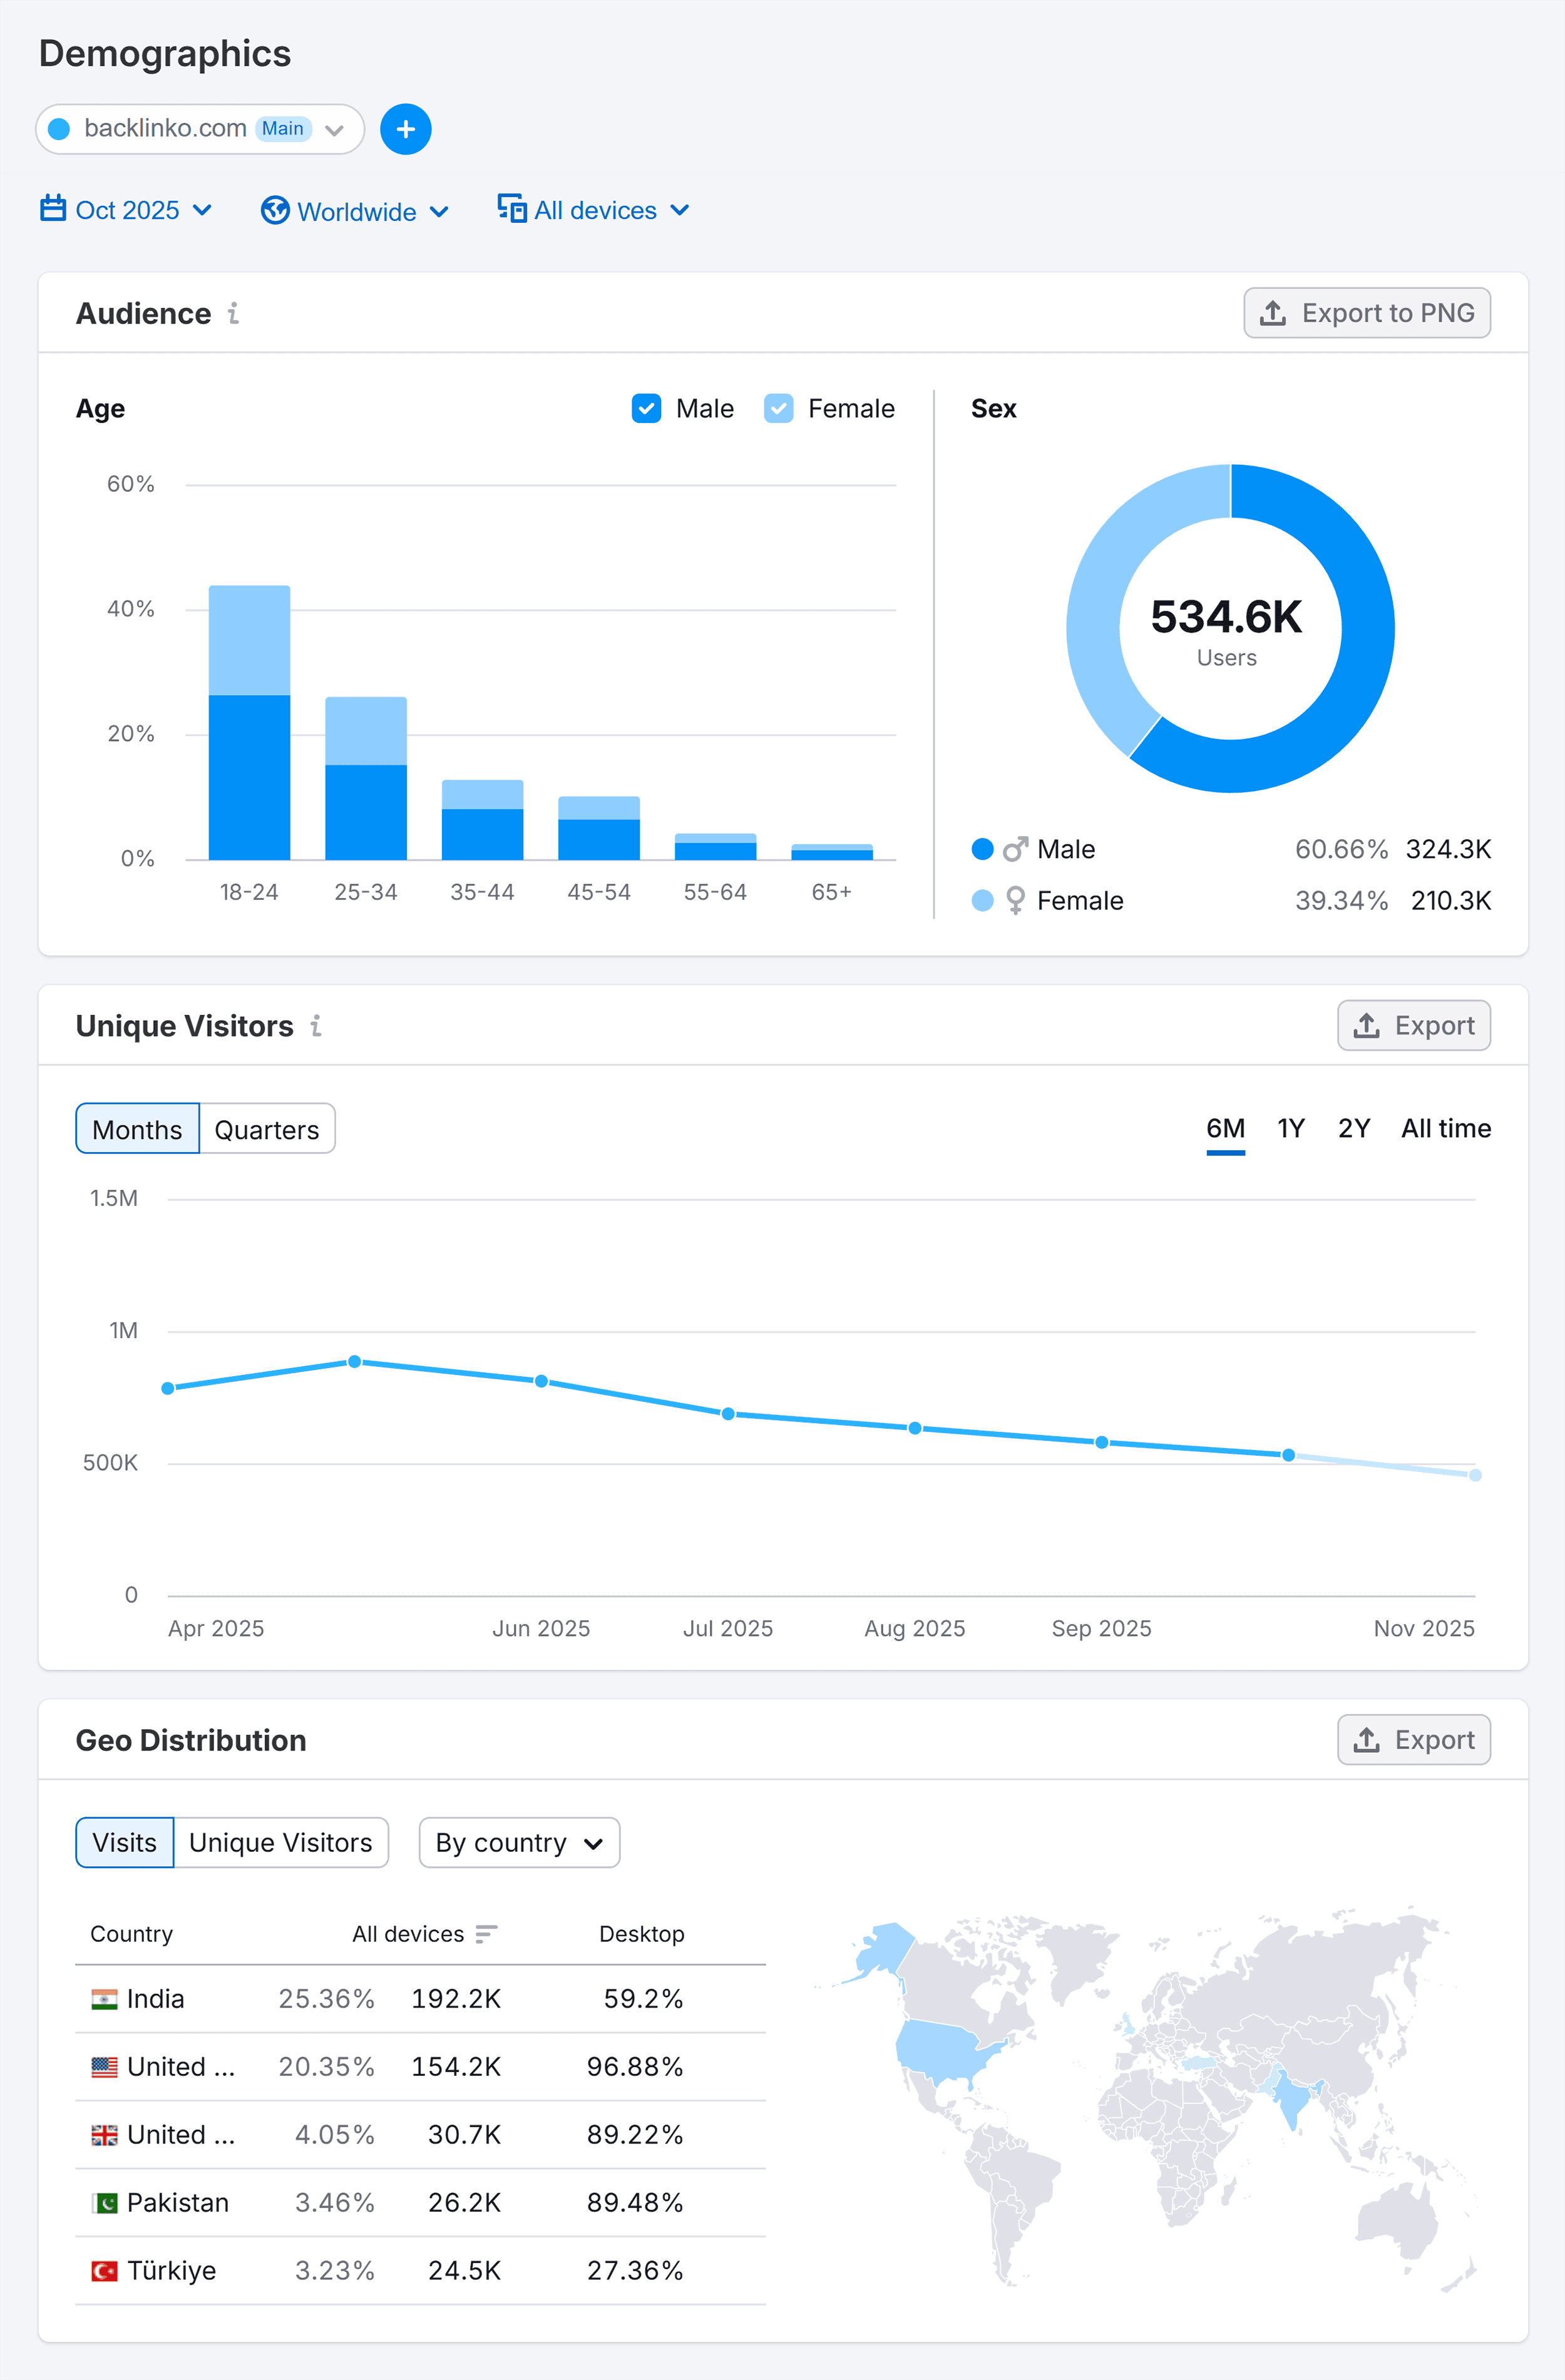Viewport: 1565px width, 2380px height.
Task: Expand the By country dropdown
Action: coord(518,1842)
